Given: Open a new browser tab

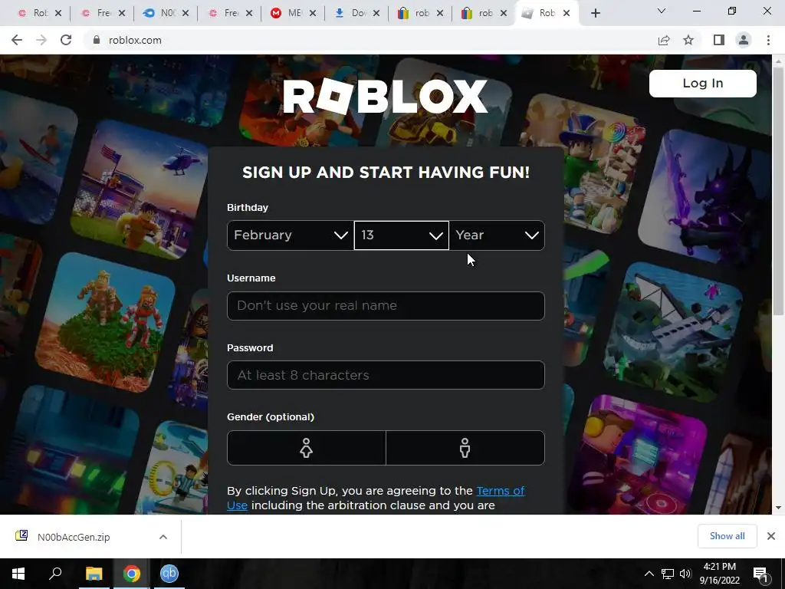Looking at the screenshot, I should [595, 14].
